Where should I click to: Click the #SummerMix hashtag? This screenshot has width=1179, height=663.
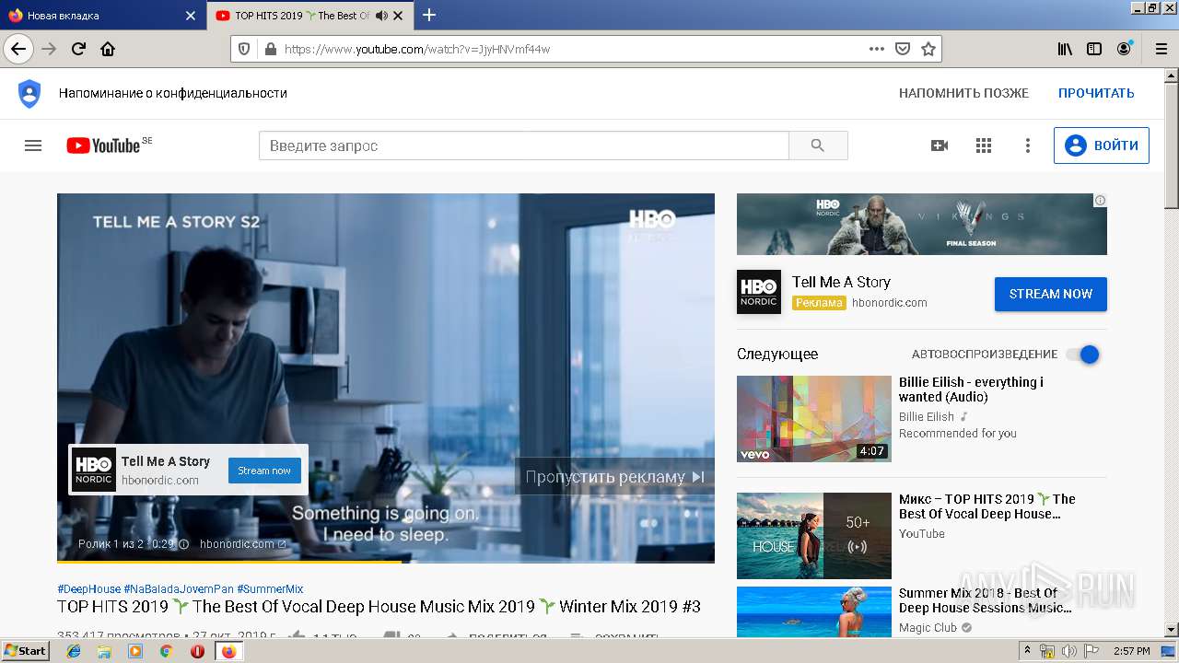270,589
